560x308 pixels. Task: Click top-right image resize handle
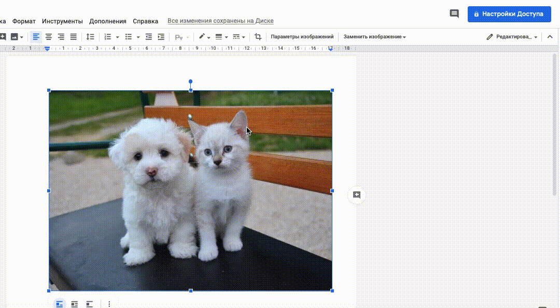(332, 90)
